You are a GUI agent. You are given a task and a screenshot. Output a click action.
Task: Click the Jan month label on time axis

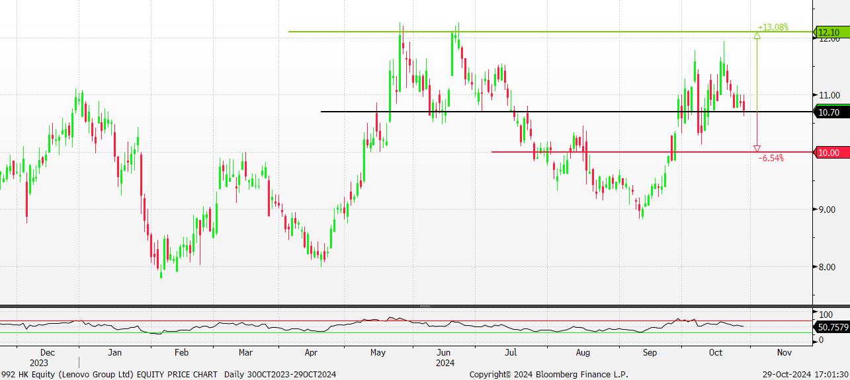coord(114,353)
